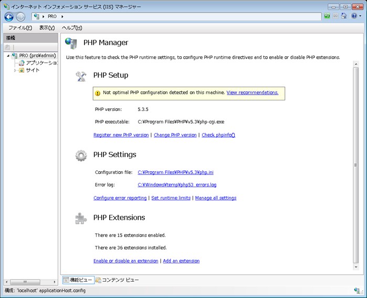
Task: Click Configure error reporting link
Action: click(120, 198)
